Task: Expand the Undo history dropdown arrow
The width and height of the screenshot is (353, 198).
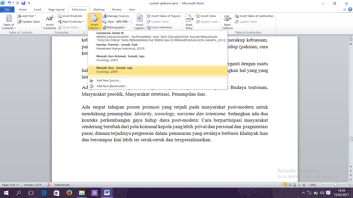Action: coord(13,3)
